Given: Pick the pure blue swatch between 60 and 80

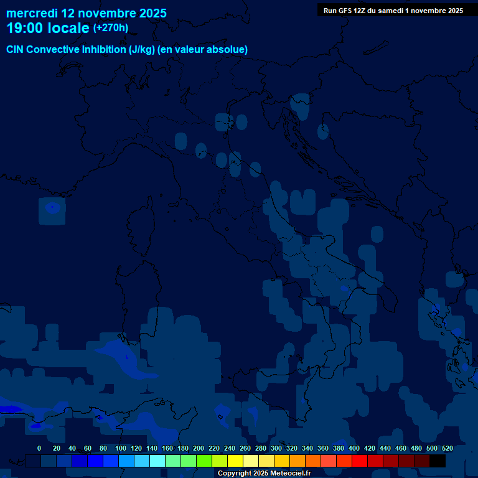Looking at the screenshot, I should (95, 461).
